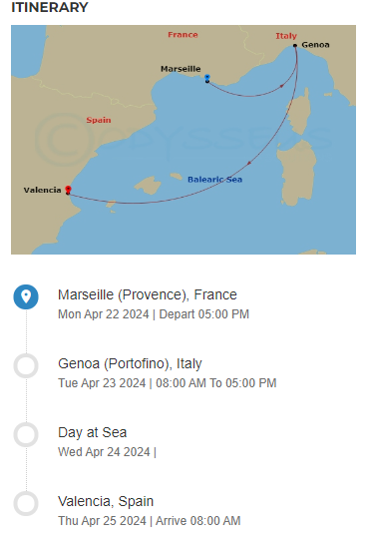Click the Balearic Sea label on map
This screenshot has height=549, width=367.
pos(214,180)
